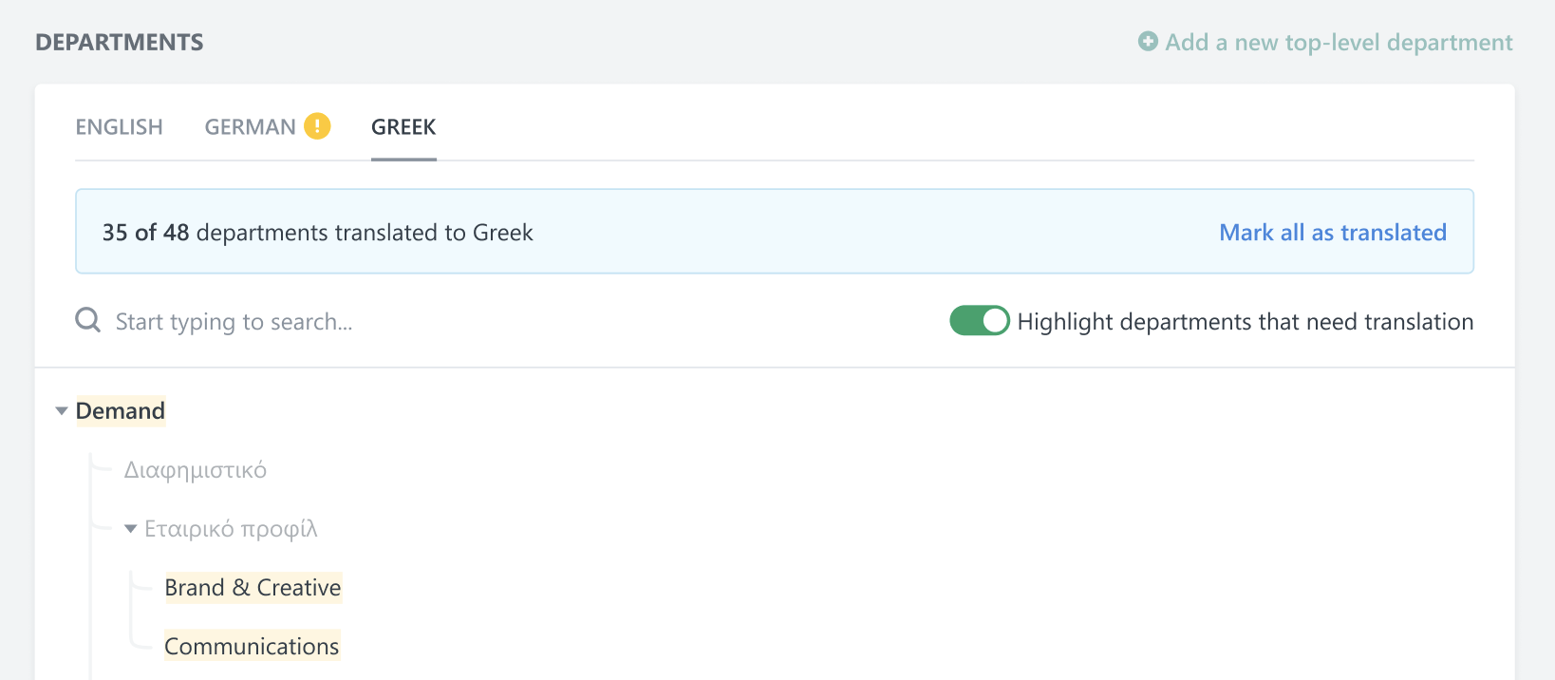Click the plus icon beside Add department
This screenshot has height=680, width=1555.
coord(1148,42)
